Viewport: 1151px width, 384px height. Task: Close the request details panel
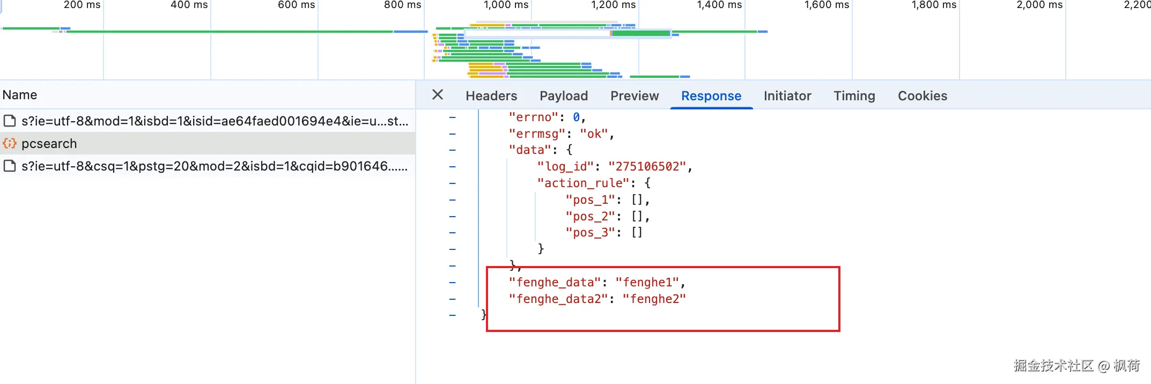click(x=438, y=95)
